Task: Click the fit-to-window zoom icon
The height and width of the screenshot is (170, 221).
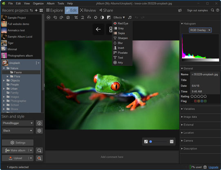Action: (x=146, y=141)
